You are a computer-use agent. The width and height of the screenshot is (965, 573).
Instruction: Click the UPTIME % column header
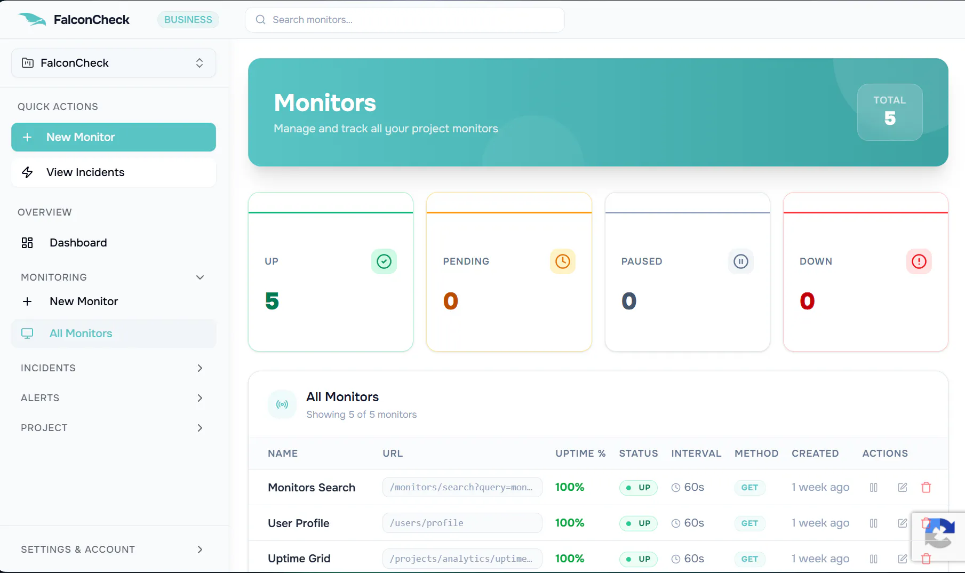580,453
